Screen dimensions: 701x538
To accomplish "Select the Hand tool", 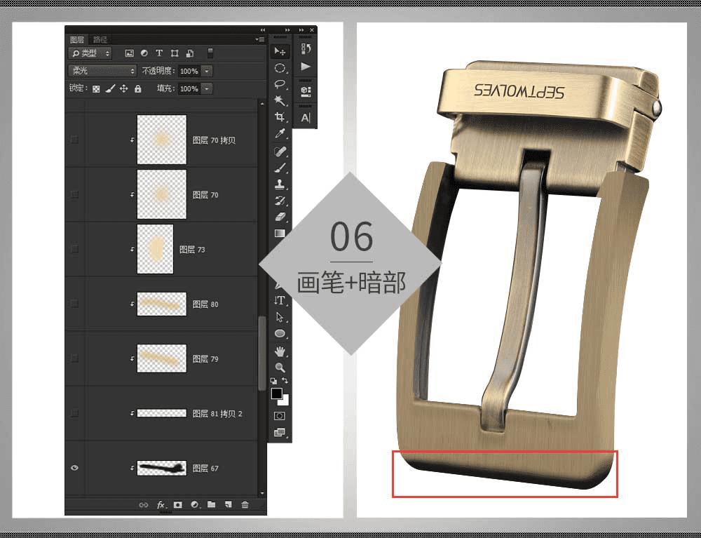I will point(280,351).
